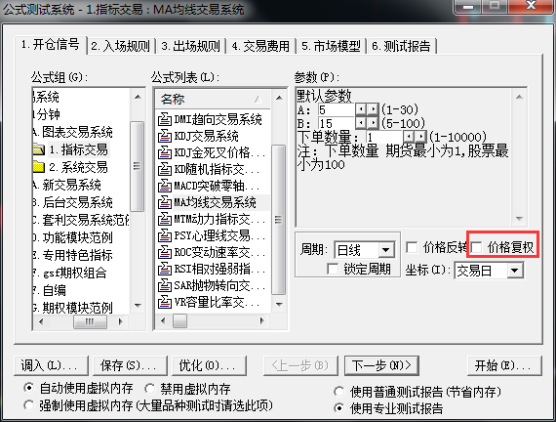Increase parameter B with the right spinner

tap(373, 123)
